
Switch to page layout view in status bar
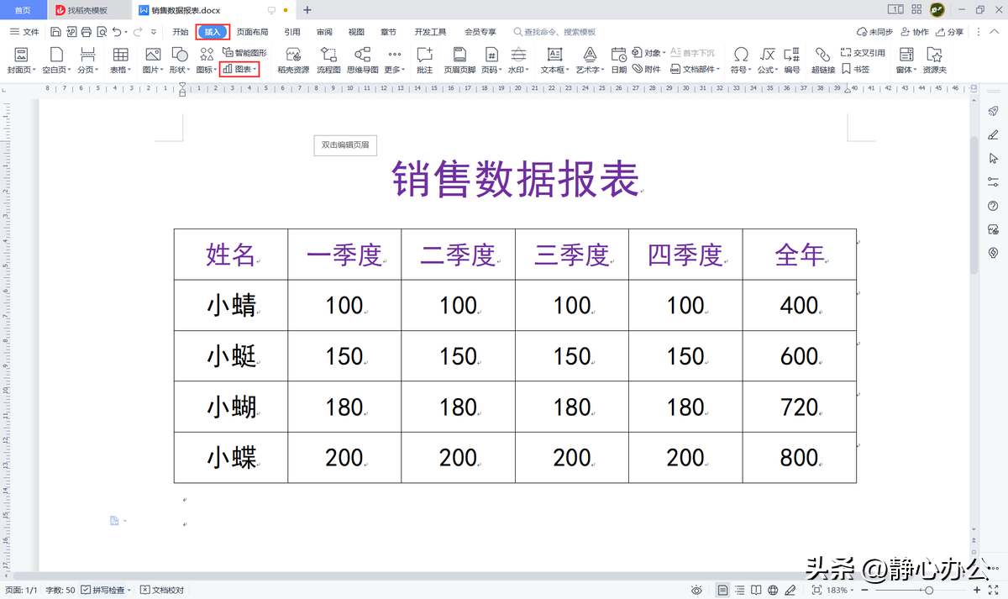[x=723, y=591]
